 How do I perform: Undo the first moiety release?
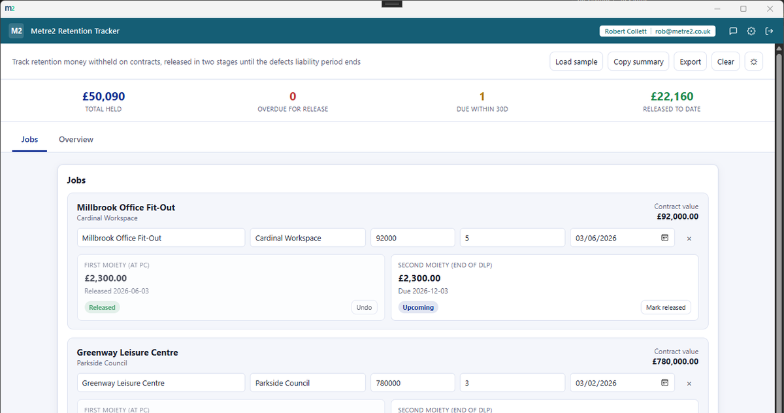(365, 307)
